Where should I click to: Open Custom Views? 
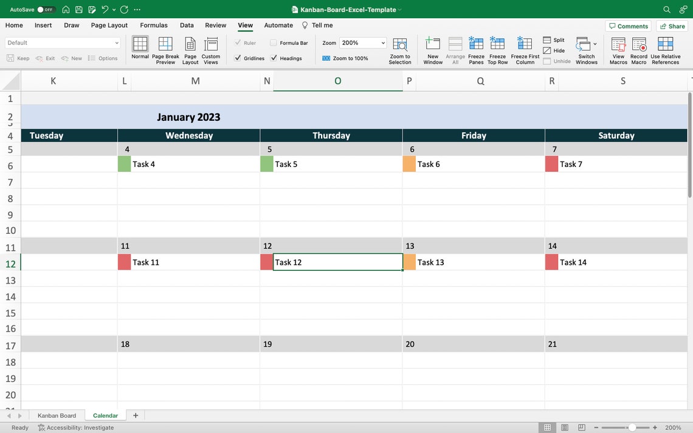(211, 50)
